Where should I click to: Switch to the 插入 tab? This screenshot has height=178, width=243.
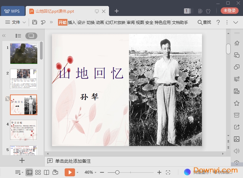pos(72,22)
